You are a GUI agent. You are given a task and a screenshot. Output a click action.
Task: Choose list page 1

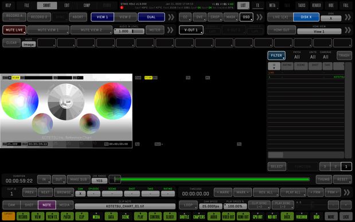tap(346, 166)
